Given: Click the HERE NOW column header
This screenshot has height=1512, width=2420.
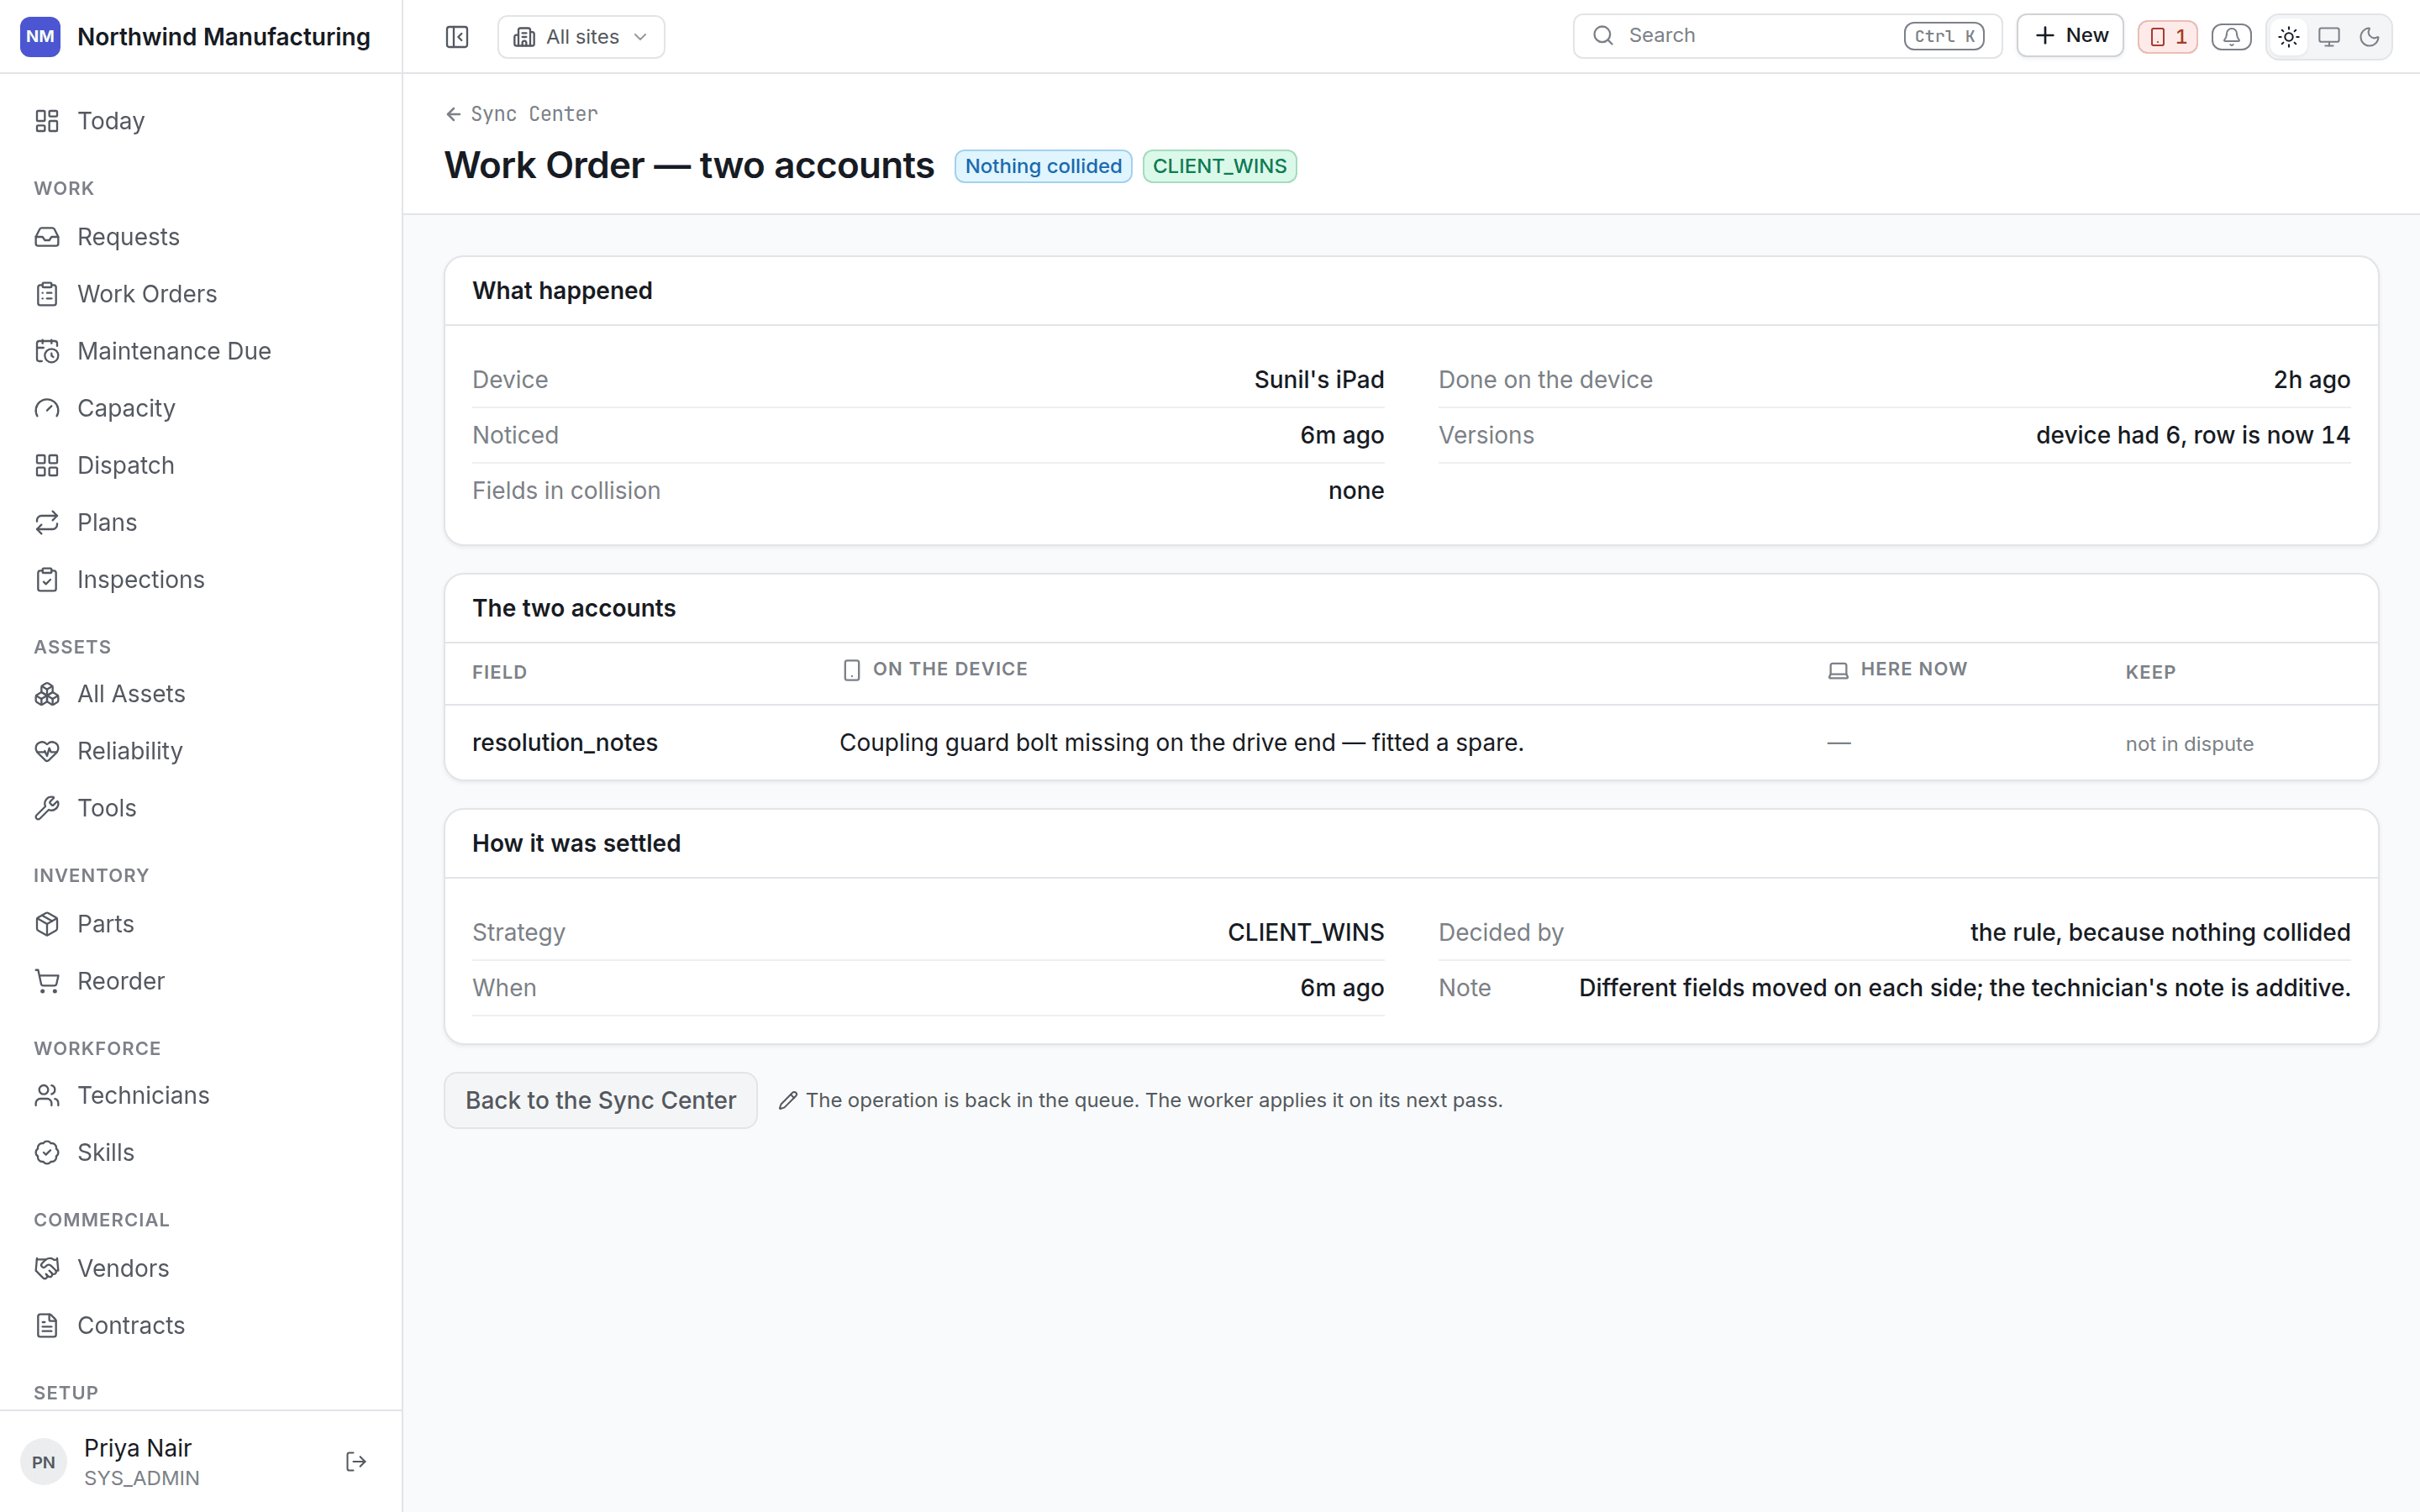Looking at the screenshot, I should [1897, 669].
